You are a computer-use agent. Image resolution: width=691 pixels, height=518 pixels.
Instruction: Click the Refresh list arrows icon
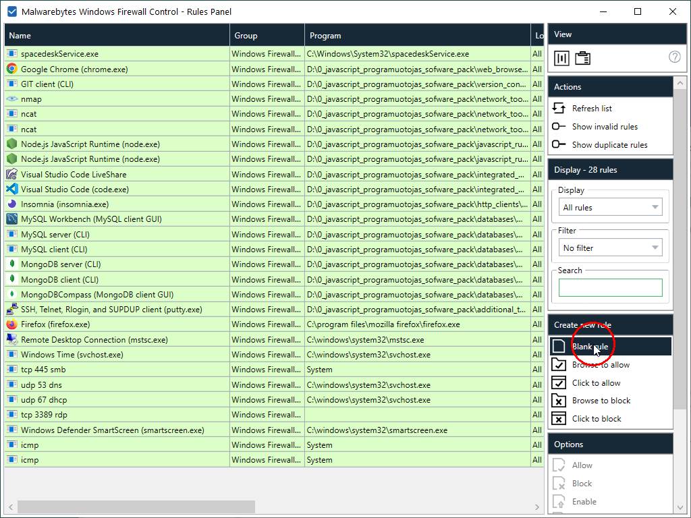[x=559, y=108]
